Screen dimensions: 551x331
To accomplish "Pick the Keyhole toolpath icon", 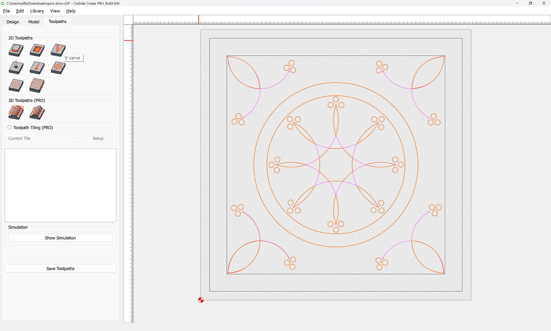I will pos(37,68).
